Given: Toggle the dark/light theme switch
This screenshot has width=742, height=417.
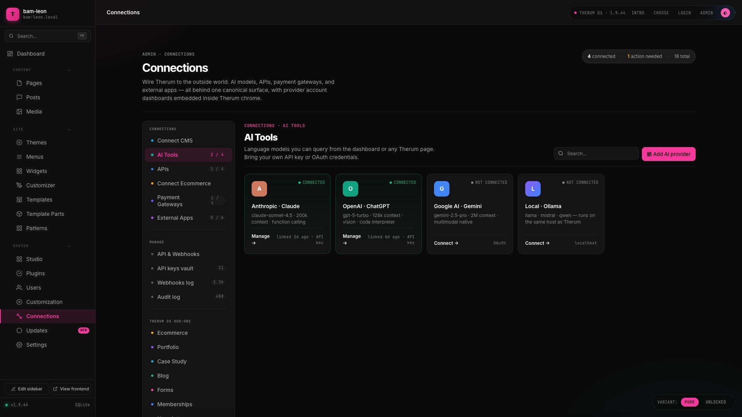Looking at the screenshot, I should click(725, 13).
